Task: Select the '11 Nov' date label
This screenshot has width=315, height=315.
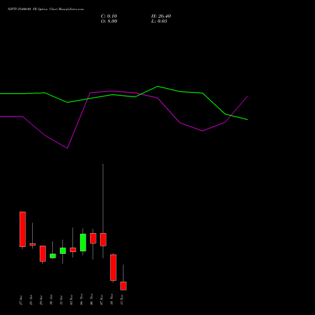Action: [122, 300]
